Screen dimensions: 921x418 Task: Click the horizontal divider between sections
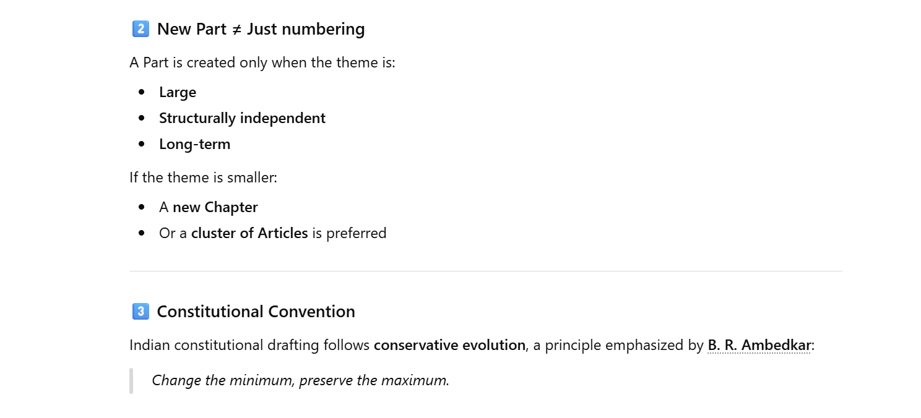(485, 271)
